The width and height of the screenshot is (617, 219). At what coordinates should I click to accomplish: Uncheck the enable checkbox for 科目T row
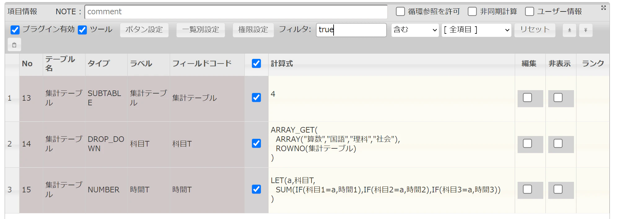tap(256, 143)
